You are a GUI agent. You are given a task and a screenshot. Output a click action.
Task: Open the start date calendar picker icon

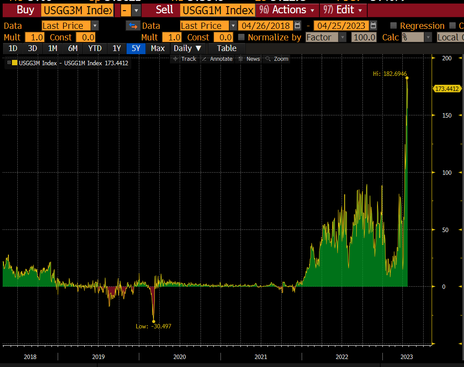click(x=297, y=26)
